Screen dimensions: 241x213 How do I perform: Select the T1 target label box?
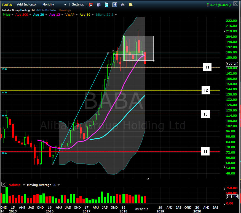click(x=207, y=67)
